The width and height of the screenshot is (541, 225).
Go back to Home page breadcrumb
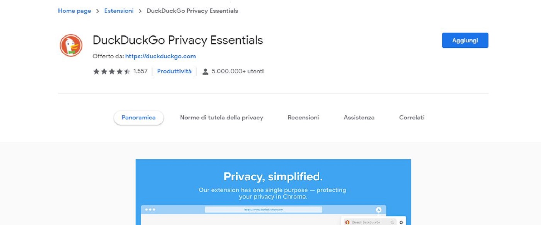coord(75,11)
